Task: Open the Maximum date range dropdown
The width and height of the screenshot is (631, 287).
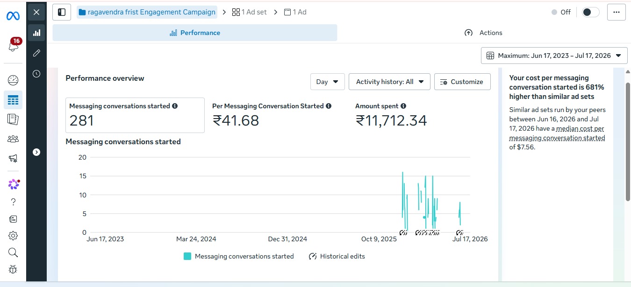Action: point(554,56)
